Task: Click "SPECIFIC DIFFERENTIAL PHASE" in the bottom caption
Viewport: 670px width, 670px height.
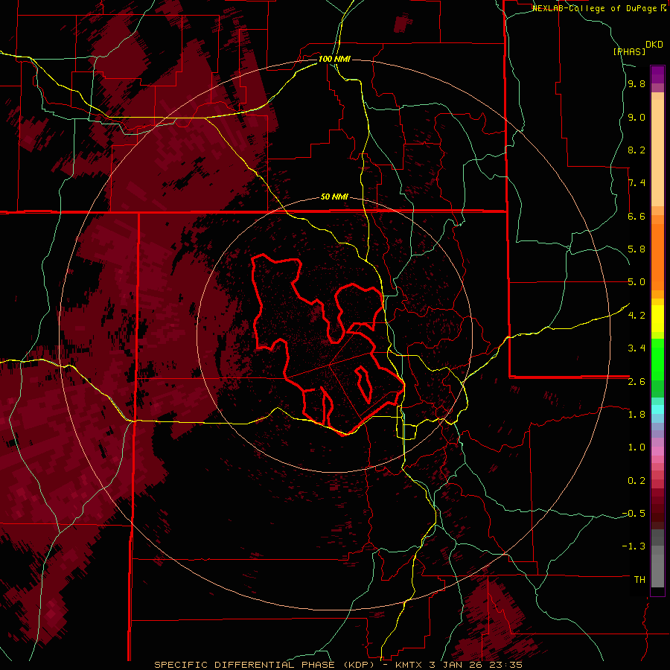Action: 244,665
